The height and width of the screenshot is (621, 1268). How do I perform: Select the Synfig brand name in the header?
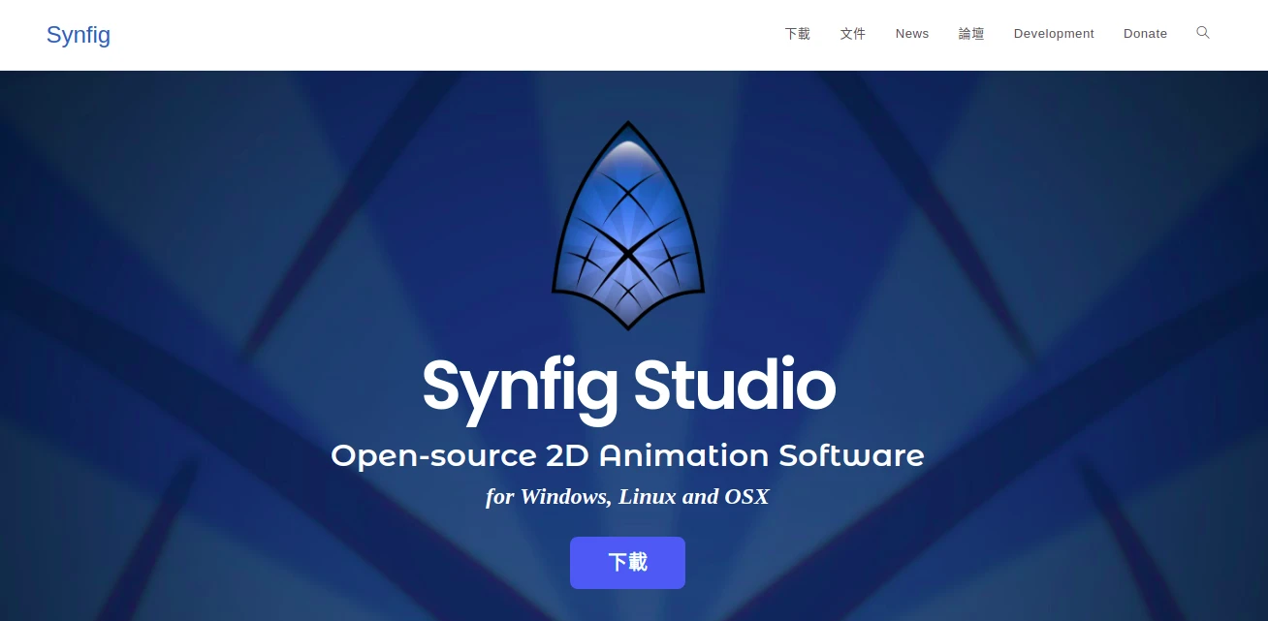79,35
